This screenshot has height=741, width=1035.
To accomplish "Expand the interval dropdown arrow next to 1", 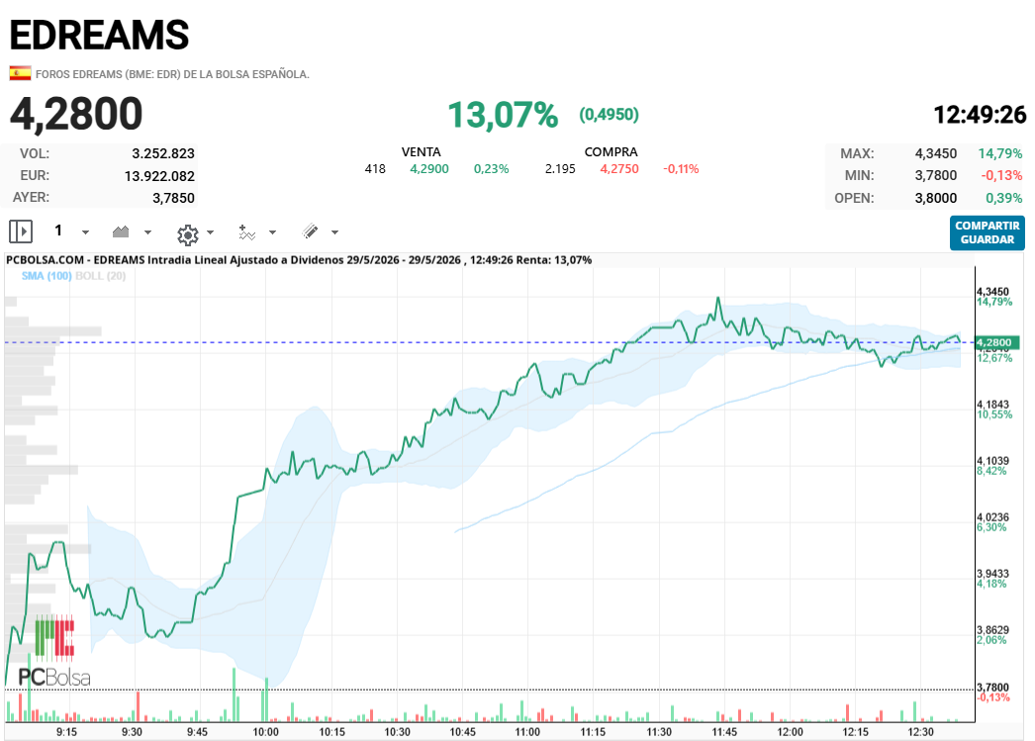I will [85, 232].
